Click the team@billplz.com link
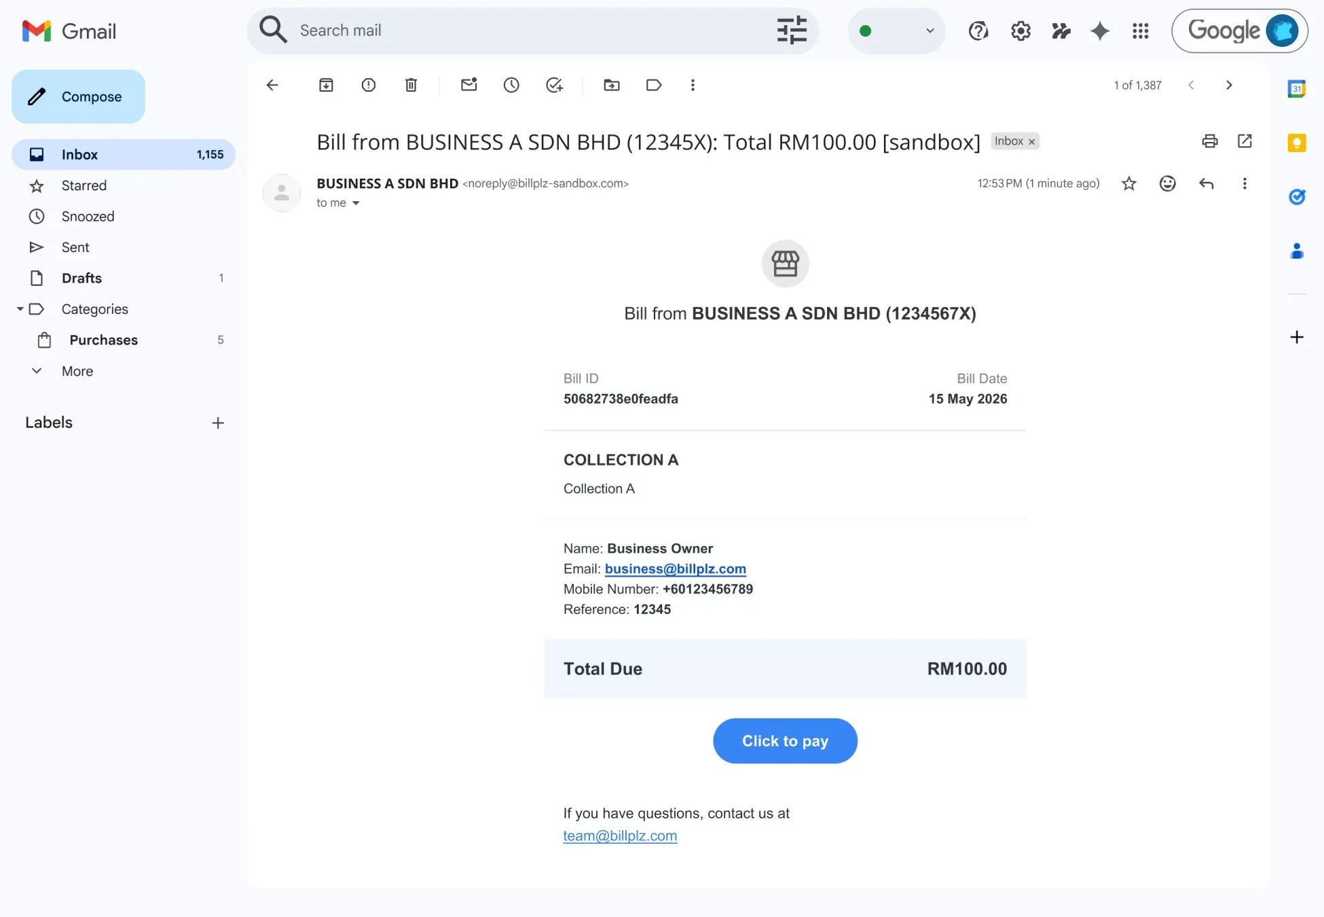 tap(620, 835)
